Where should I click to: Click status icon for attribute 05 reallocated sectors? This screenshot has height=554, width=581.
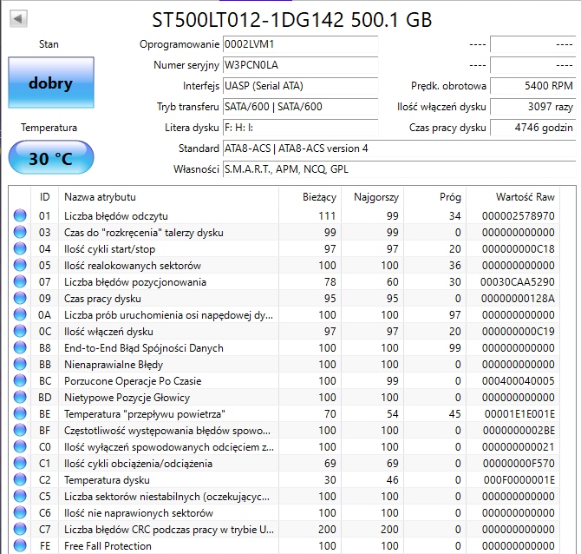[20, 265]
